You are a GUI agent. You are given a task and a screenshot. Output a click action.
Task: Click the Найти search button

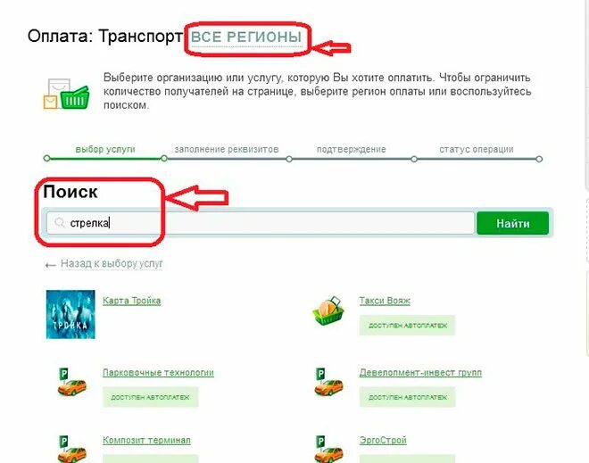click(513, 223)
